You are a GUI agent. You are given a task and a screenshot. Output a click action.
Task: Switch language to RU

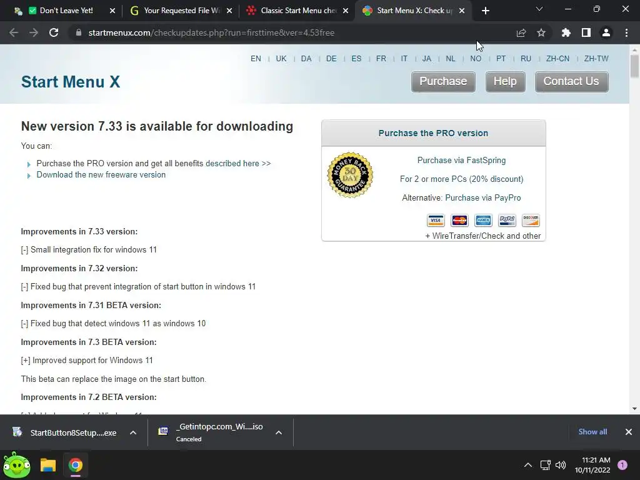[x=526, y=58]
